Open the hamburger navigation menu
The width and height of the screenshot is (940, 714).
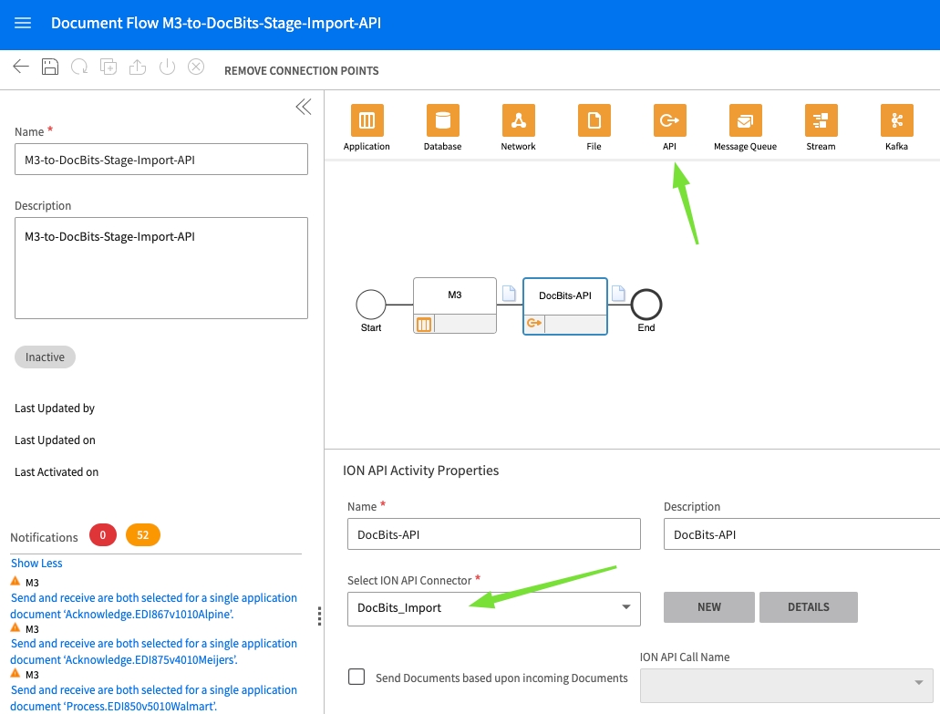(23, 23)
